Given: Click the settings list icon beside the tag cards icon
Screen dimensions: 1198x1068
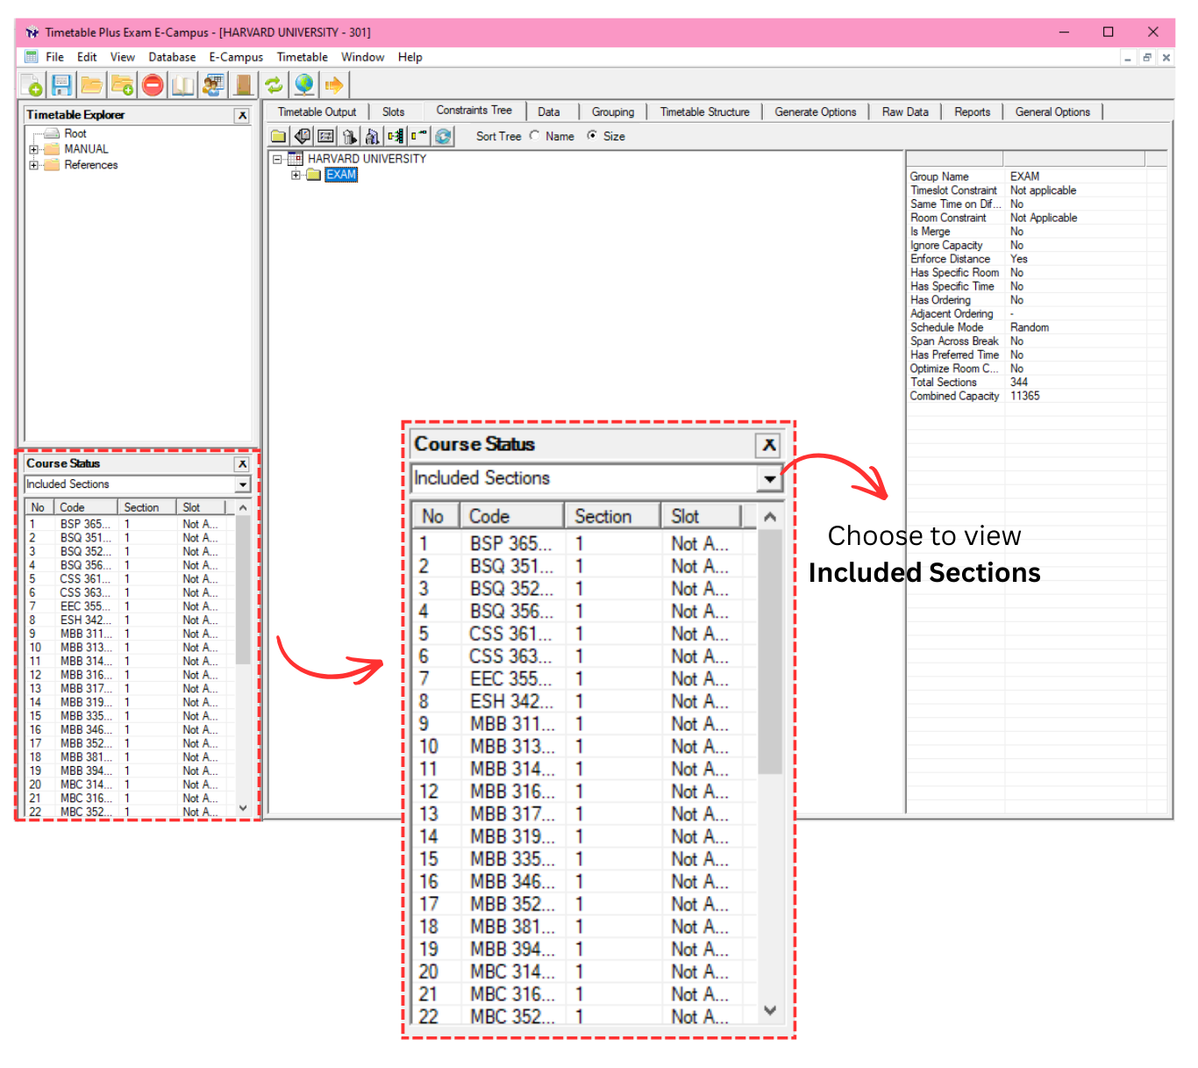Looking at the screenshot, I should click(325, 136).
